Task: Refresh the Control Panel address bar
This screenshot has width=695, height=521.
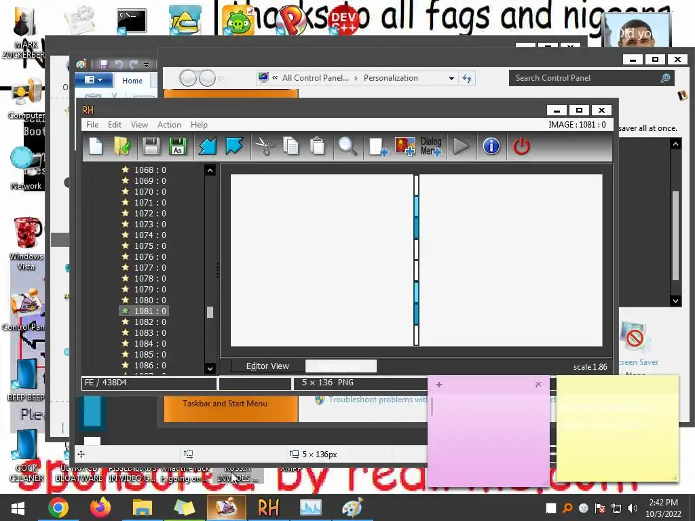Action: [467, 79]
